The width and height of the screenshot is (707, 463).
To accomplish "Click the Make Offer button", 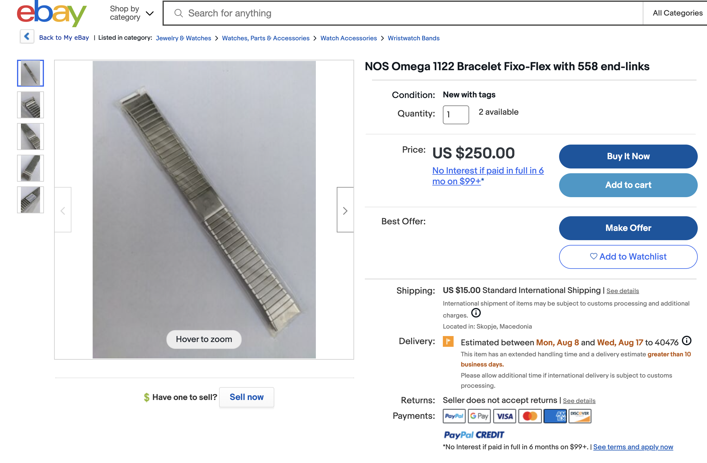I will pyautogui.click(x=628, y=228).
